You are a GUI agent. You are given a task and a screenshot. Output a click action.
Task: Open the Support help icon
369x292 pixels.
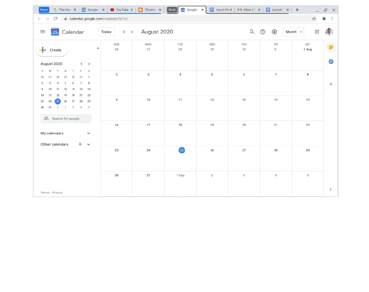[x=263, y=32]
